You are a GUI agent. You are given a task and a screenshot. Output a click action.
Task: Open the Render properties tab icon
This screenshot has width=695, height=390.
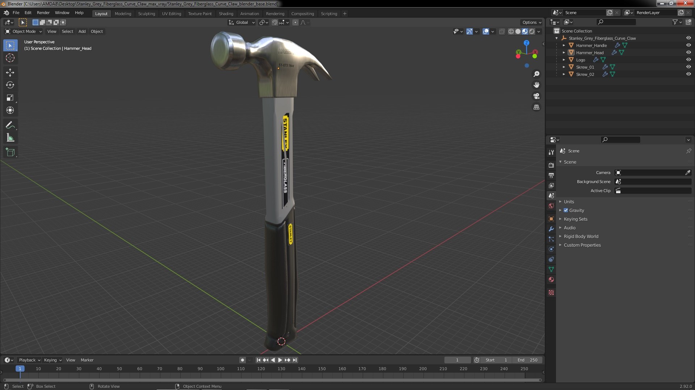point(551,165)
